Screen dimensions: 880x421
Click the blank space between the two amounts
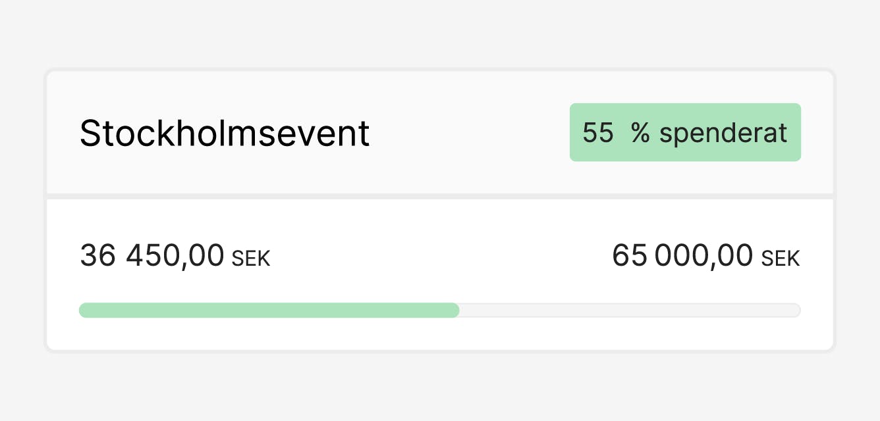click(x=440, y=256)
